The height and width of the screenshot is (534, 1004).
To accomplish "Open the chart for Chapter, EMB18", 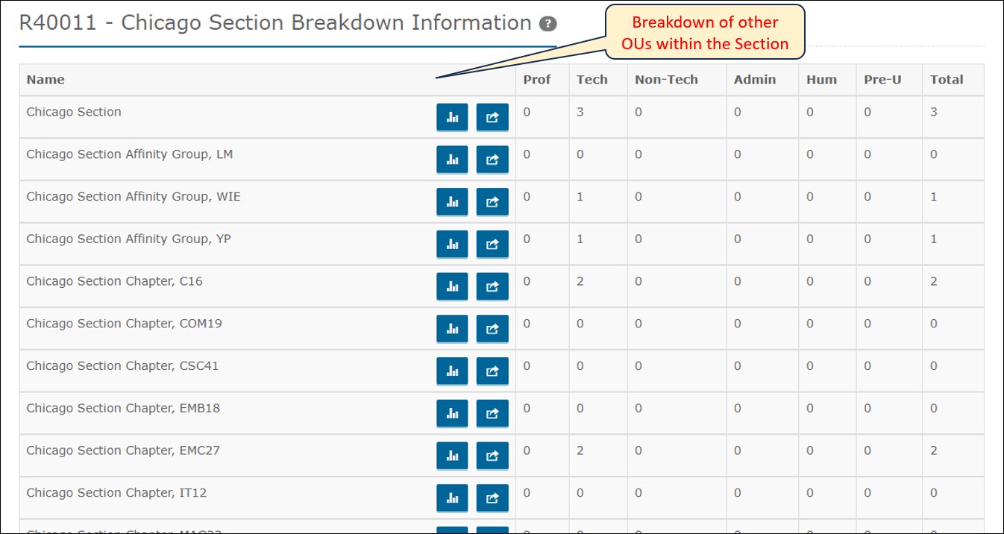I will [452, 413].
